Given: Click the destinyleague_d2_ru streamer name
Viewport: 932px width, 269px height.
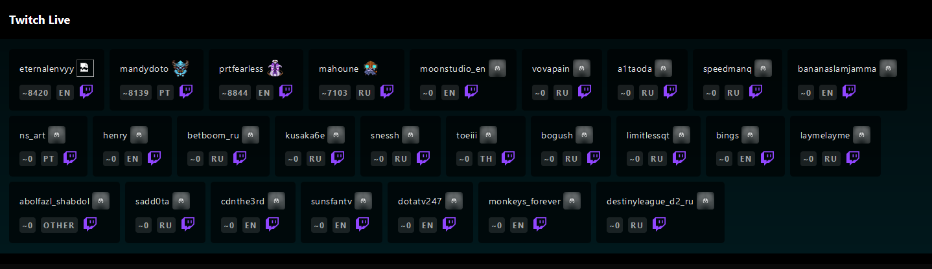Looking at the screenshot, I should (x=650, y=201).
